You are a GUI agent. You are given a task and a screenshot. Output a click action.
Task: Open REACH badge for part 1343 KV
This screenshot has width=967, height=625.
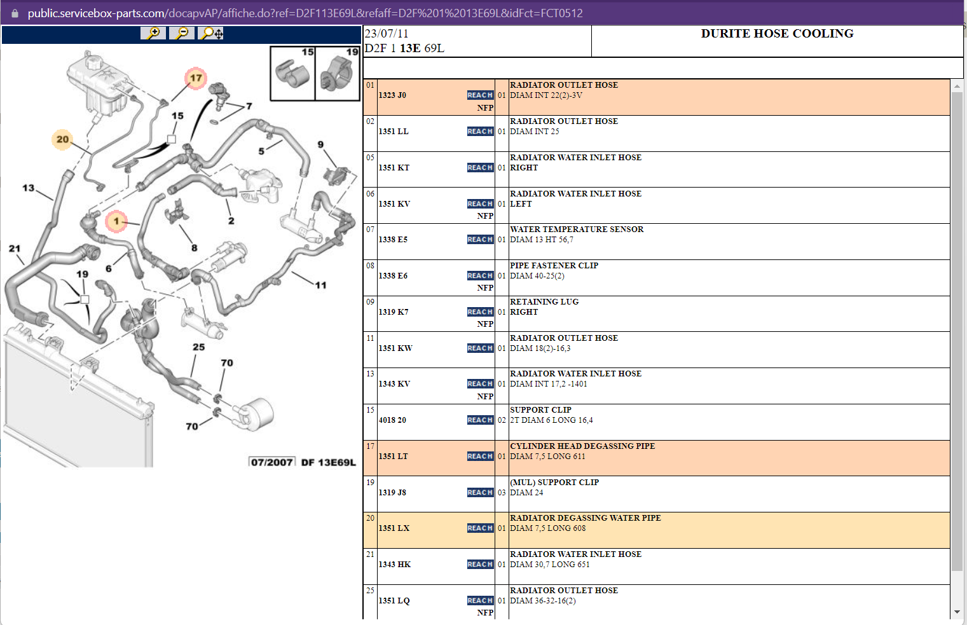(x=480, y=384)
